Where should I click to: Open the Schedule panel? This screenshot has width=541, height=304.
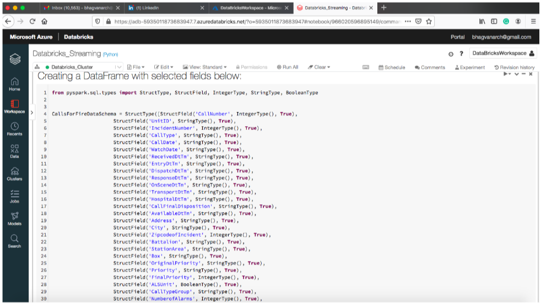[392, 67]
